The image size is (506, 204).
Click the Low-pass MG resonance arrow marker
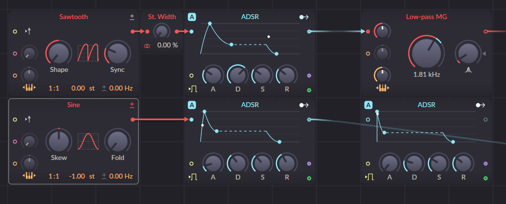pyautogui.click(x=484, y=54)
